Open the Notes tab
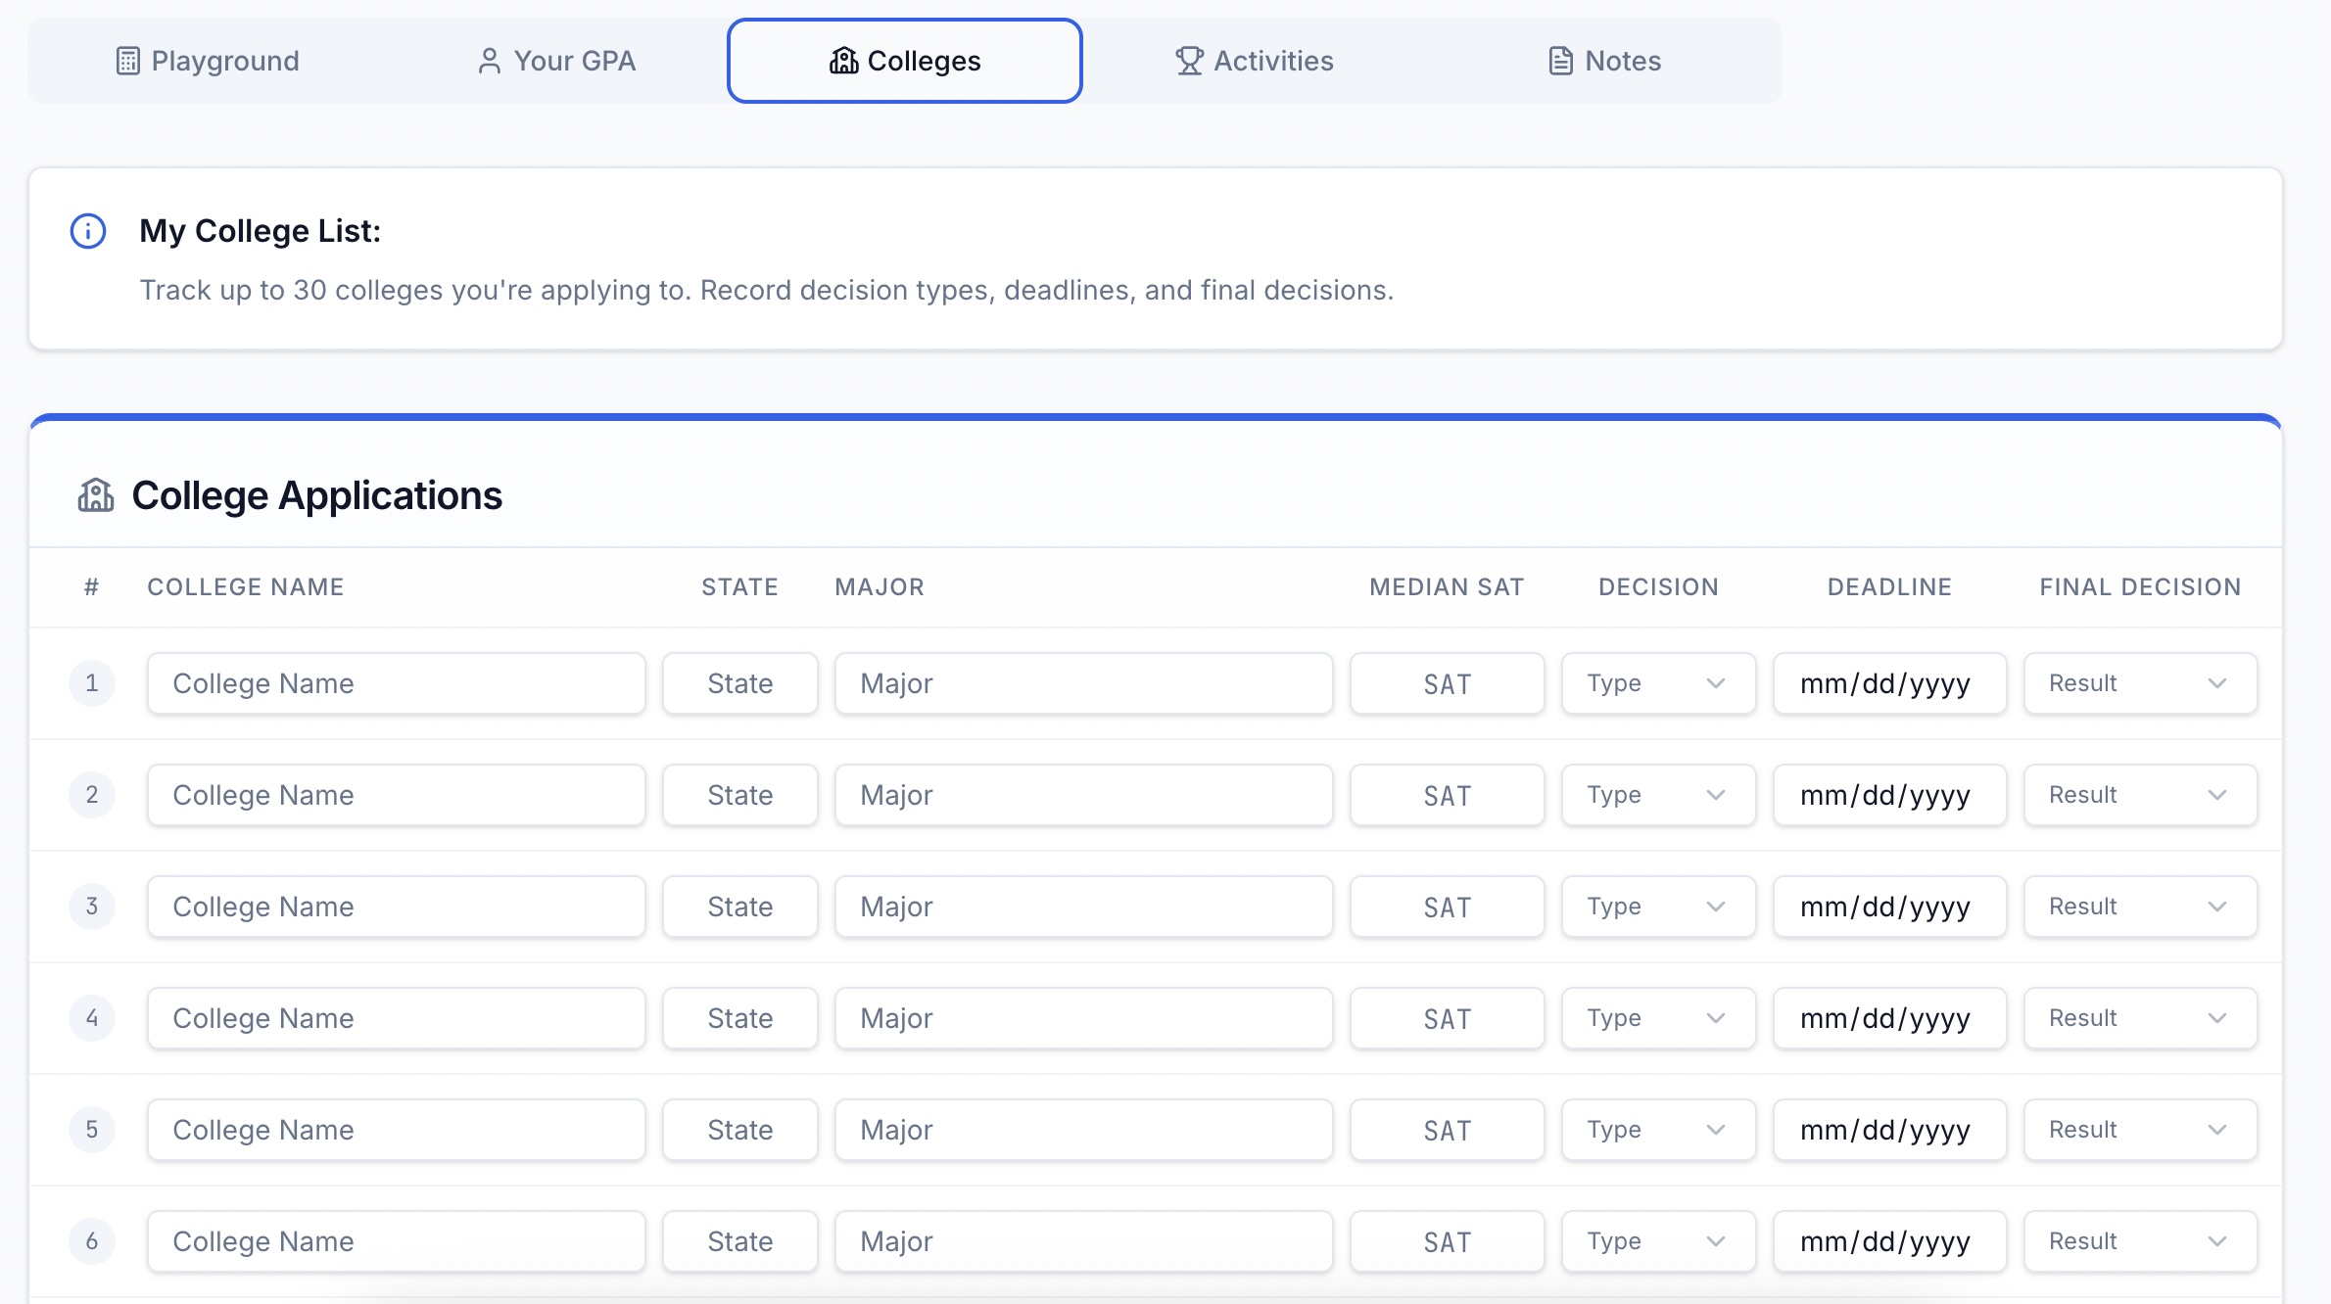2331x1304 pixels. (x=1604, y=61)
